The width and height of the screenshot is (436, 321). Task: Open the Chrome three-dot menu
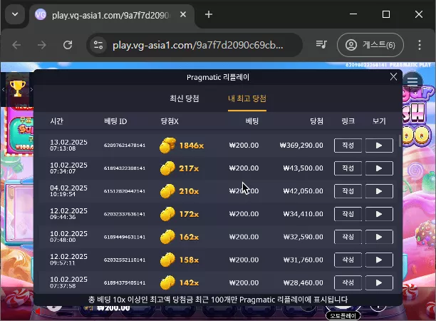[x=420, y=45]
